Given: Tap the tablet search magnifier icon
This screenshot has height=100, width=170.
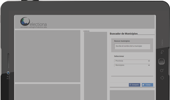Looking at the screenshot, I should [x=162, y=71].
